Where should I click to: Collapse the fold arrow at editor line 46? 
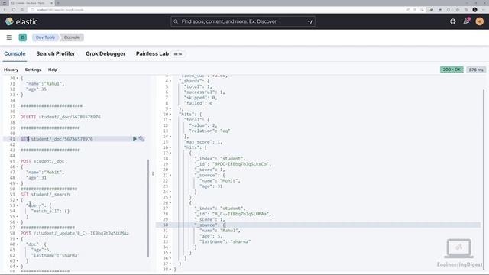pyautogui.click(x=17, y=167)
